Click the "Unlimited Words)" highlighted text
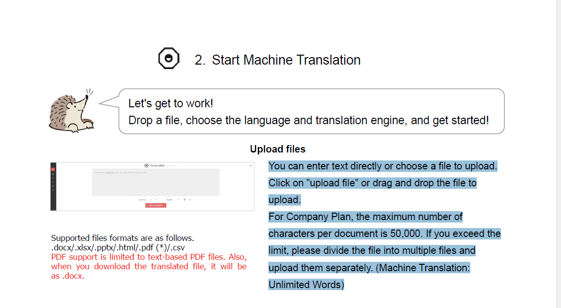561x308 pixels. click(x=306, y=285)
